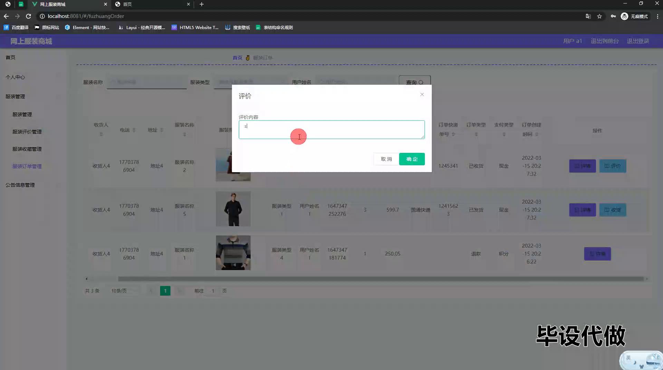This screenshot has height=370, width=663.
Task: Open the 10条/页 page size dropdown
Action: click(x=123, y=291)
